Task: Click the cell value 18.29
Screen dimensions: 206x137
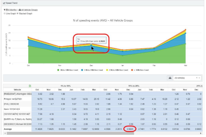Action: (x=165, y=99)
